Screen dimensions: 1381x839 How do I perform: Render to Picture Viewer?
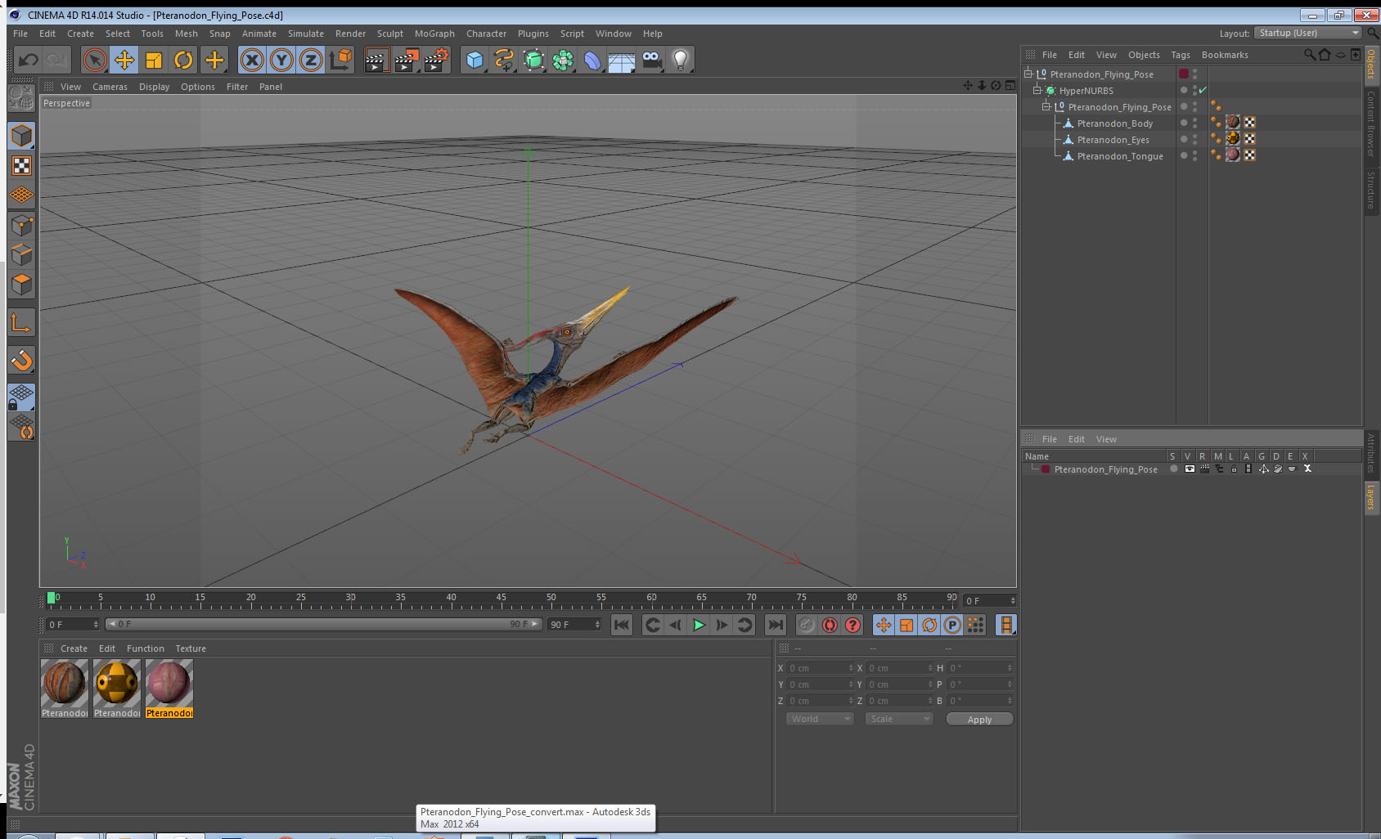(x=407, y=60)
